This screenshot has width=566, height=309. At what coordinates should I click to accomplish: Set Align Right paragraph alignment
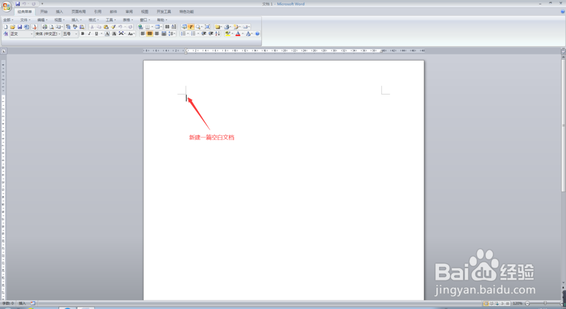point(157,33)
